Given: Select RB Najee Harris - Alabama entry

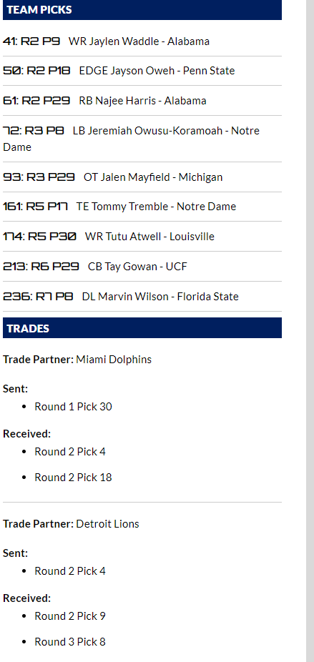Looking at the screenshot, I should (143, 101).
